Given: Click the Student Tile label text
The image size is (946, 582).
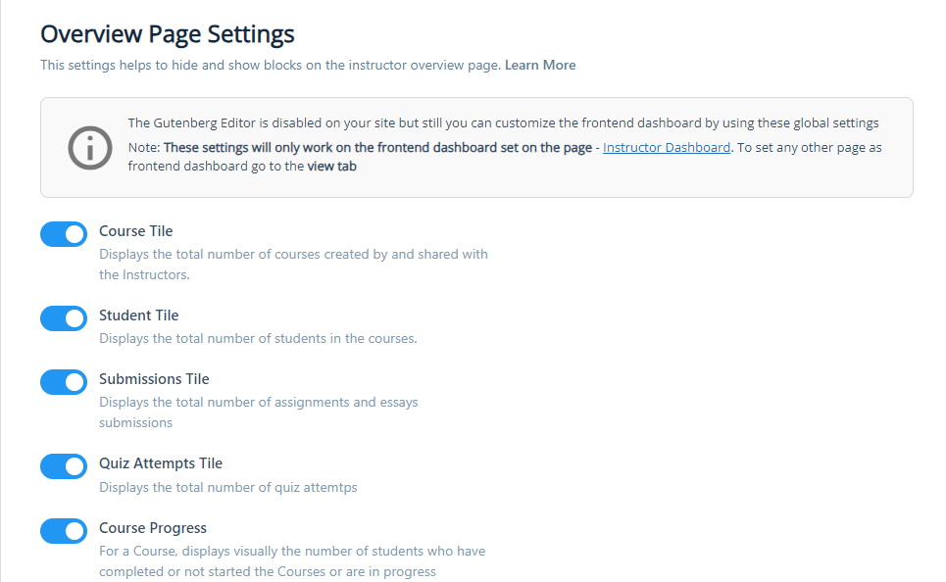Looking at the screenshot, I should click(138, 315).
